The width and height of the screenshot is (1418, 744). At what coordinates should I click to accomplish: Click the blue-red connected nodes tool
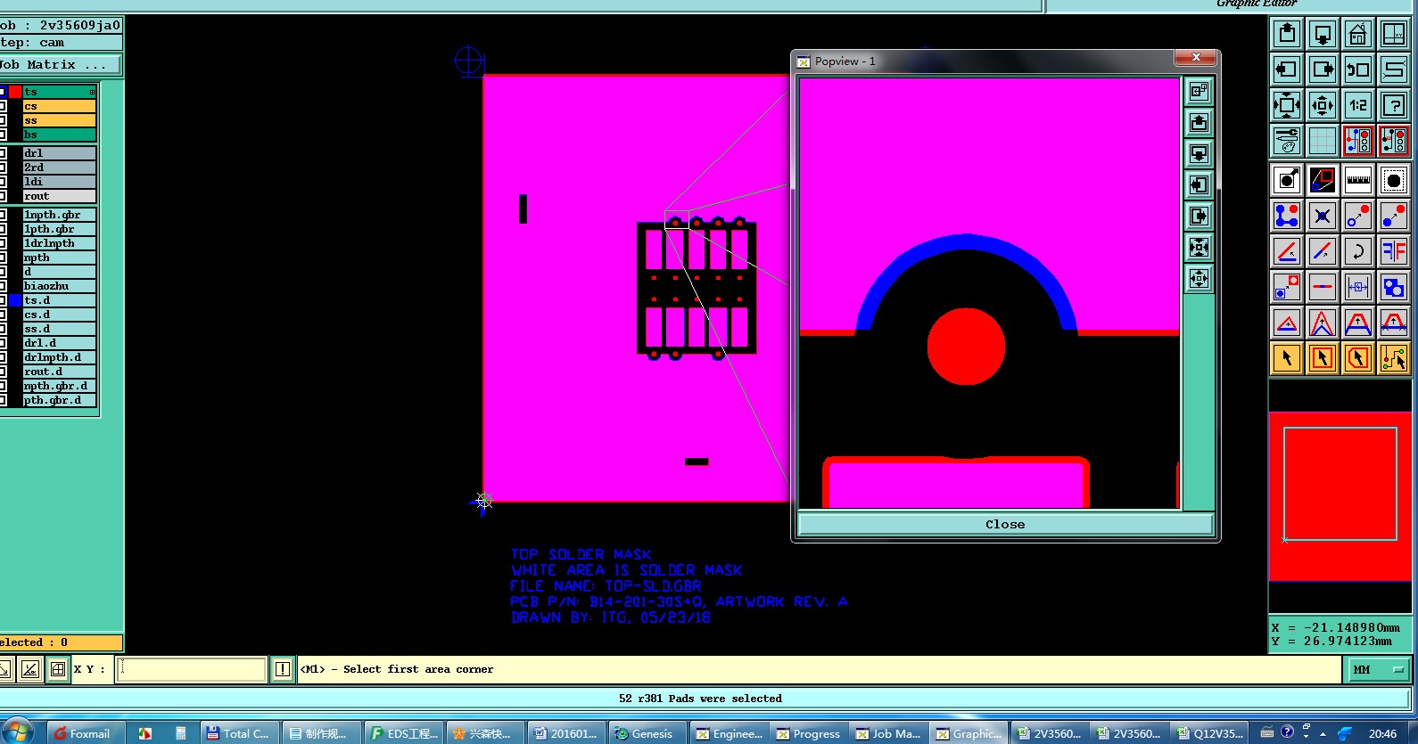1287,216
